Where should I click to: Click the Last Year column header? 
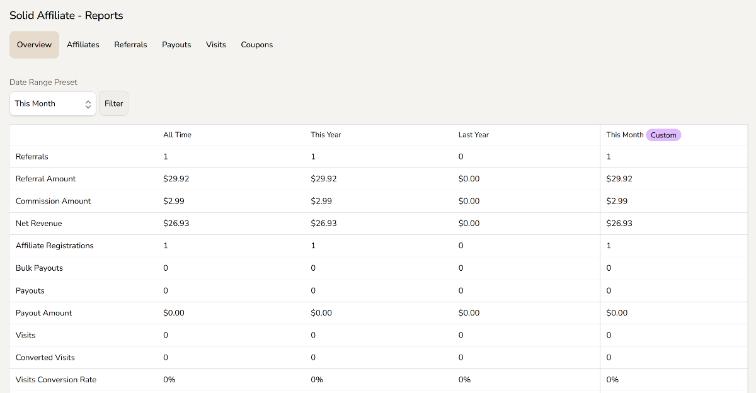473,135
